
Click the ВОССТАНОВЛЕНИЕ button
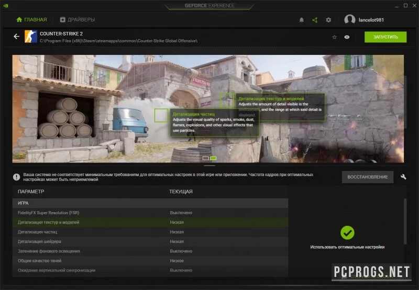point(368,177)
